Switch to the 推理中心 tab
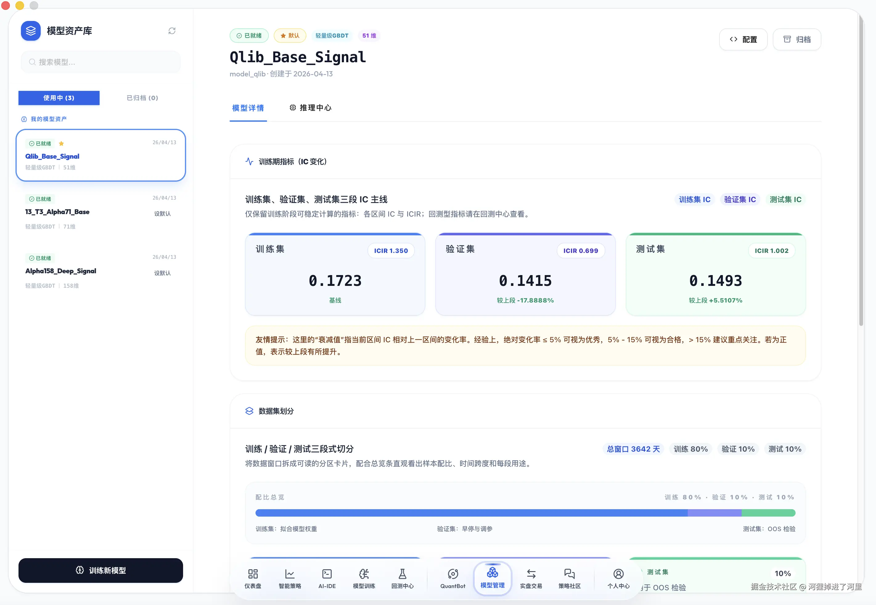 [x=311, y=108]
